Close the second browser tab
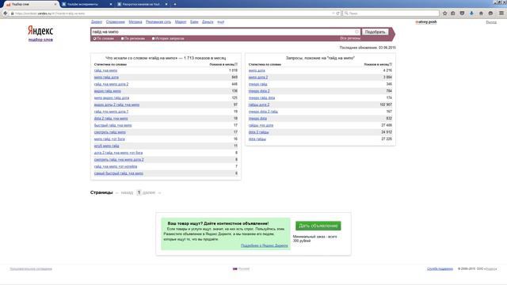Image resolution: width=507 pixels, height=285 pixels. pos(111,4)
